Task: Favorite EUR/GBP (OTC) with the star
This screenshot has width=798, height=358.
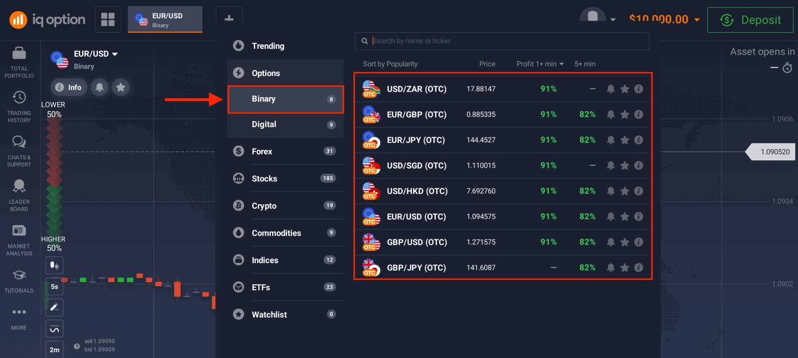Action: coord(624,115)
